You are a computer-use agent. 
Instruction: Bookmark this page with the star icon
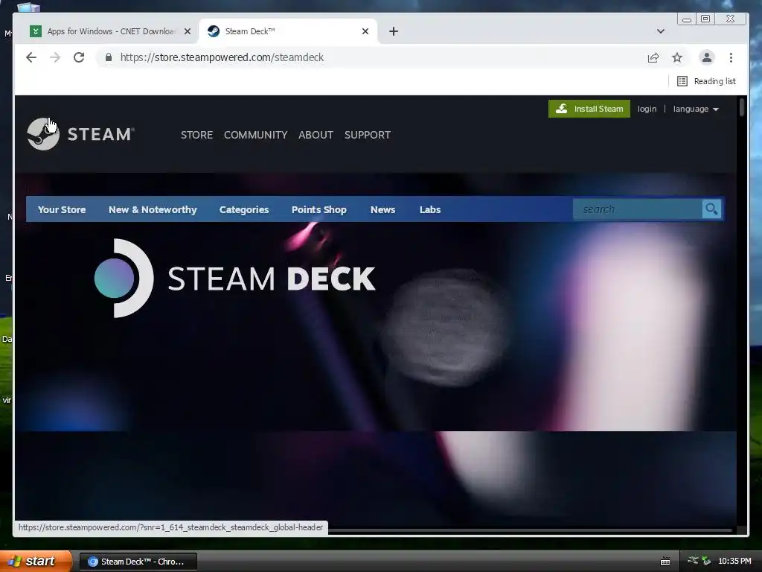[677, 57]
